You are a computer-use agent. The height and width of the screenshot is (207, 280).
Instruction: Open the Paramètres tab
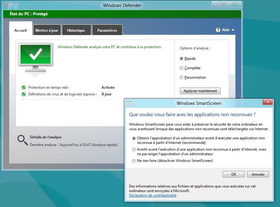click(107, 30)
